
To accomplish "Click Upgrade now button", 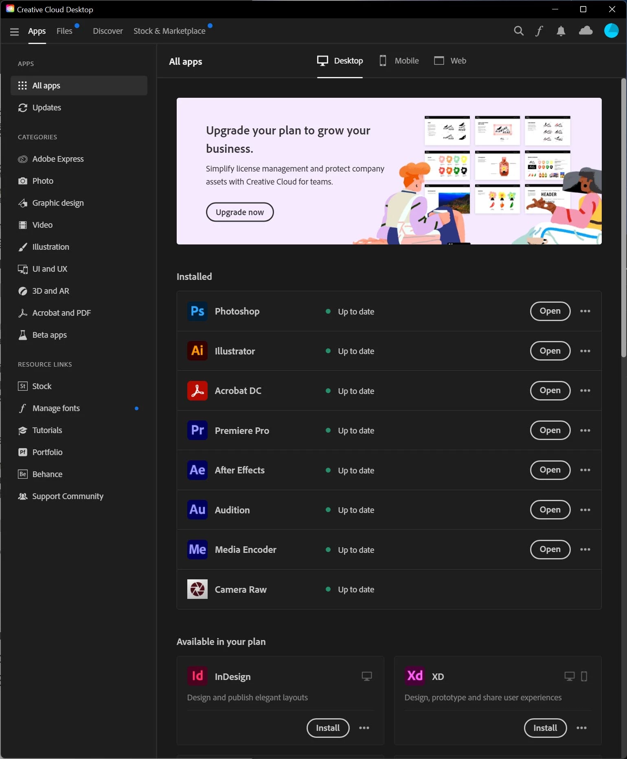I will (x=240, y=212).
